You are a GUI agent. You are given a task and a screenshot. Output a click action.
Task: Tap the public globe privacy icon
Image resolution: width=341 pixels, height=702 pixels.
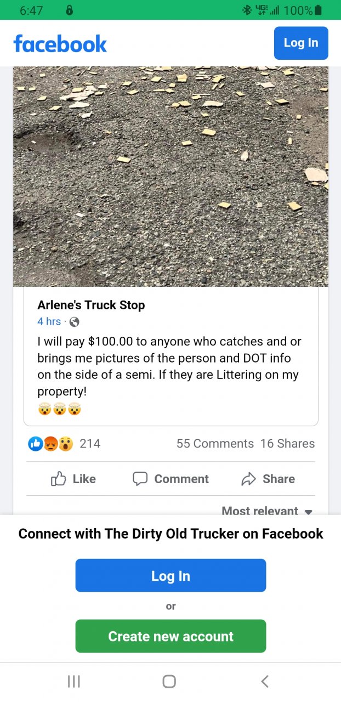pyautogui.click(x=75, y=322)
